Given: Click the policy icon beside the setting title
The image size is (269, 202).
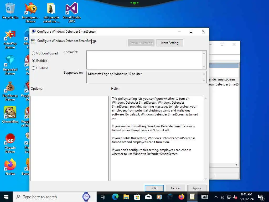Looking at the screenshot, I should 33,41.
